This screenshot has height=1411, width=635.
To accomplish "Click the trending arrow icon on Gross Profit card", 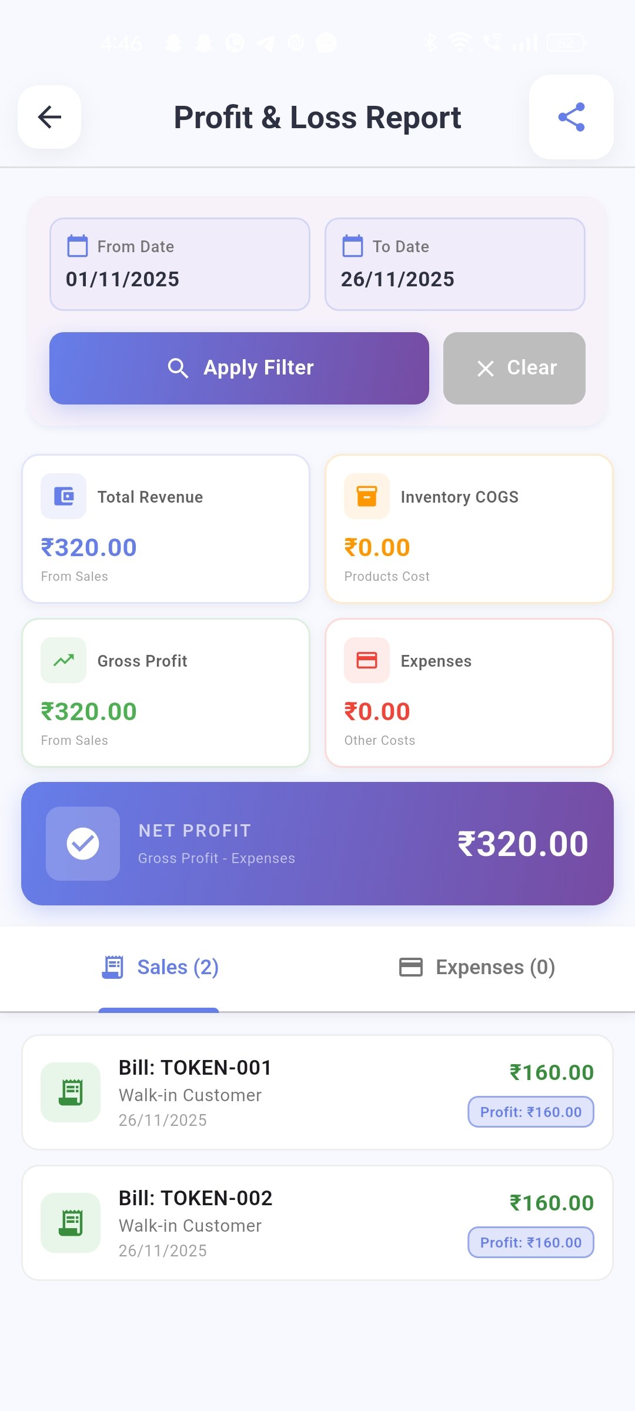I will 63,660.
